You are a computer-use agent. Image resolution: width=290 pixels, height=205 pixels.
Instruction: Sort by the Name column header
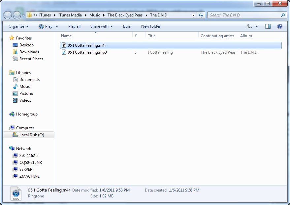[96, 36]
